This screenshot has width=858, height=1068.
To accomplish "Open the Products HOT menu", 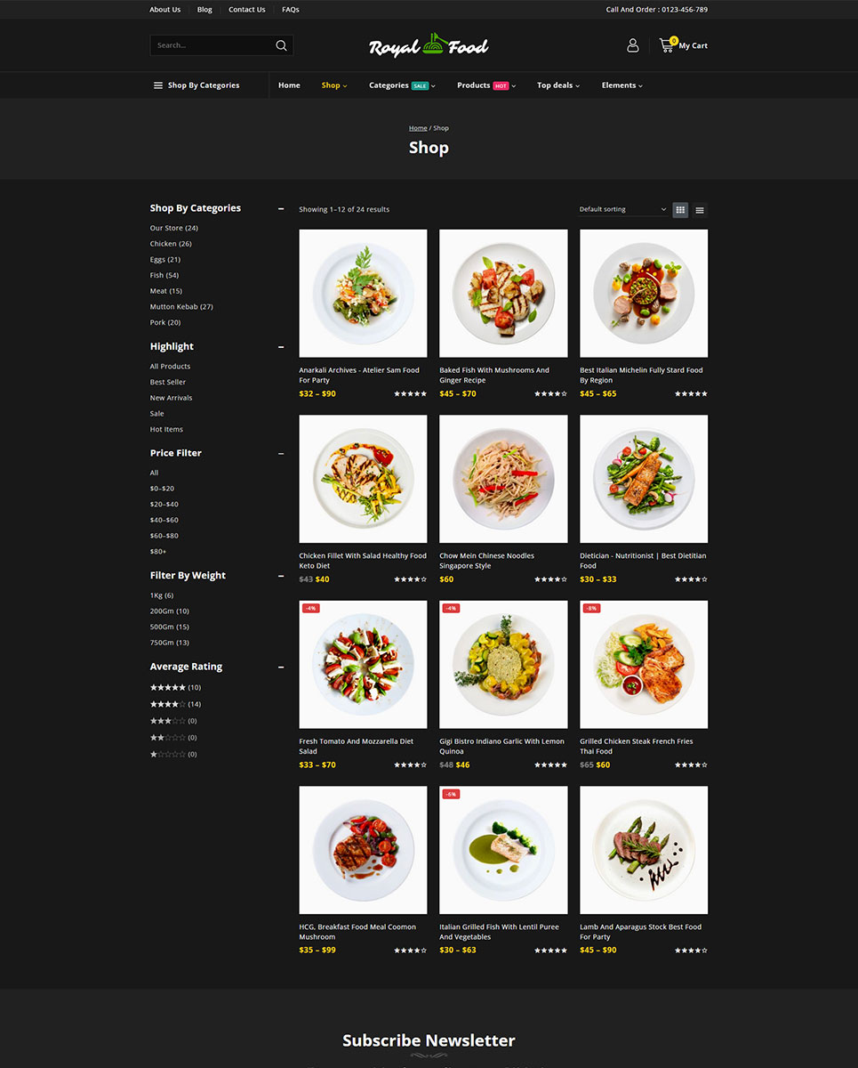I will point(486,85).
